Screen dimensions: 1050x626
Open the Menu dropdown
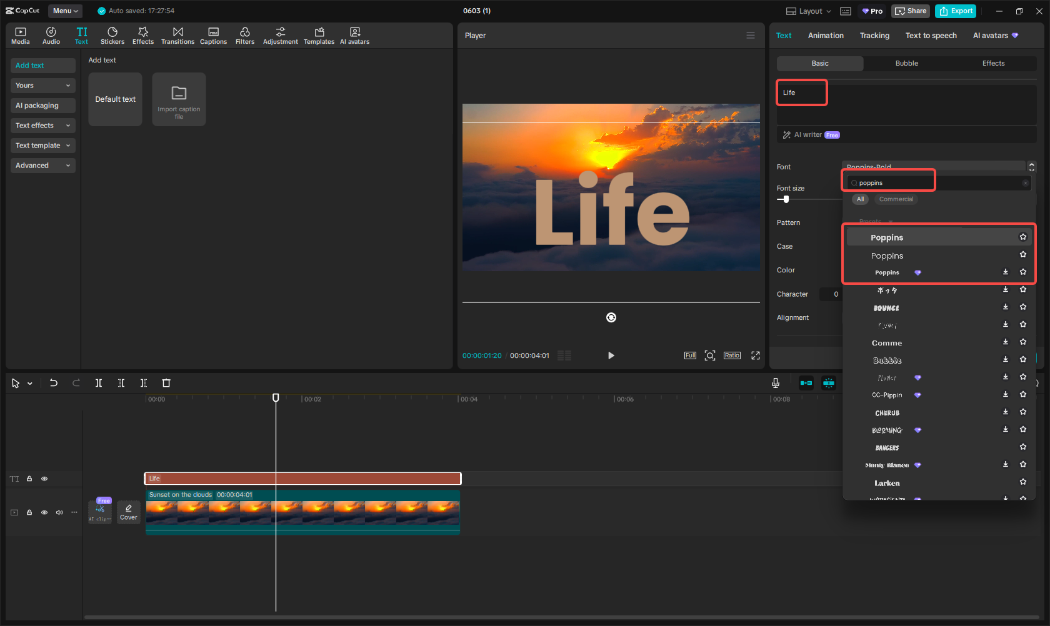tap(65, 11)
